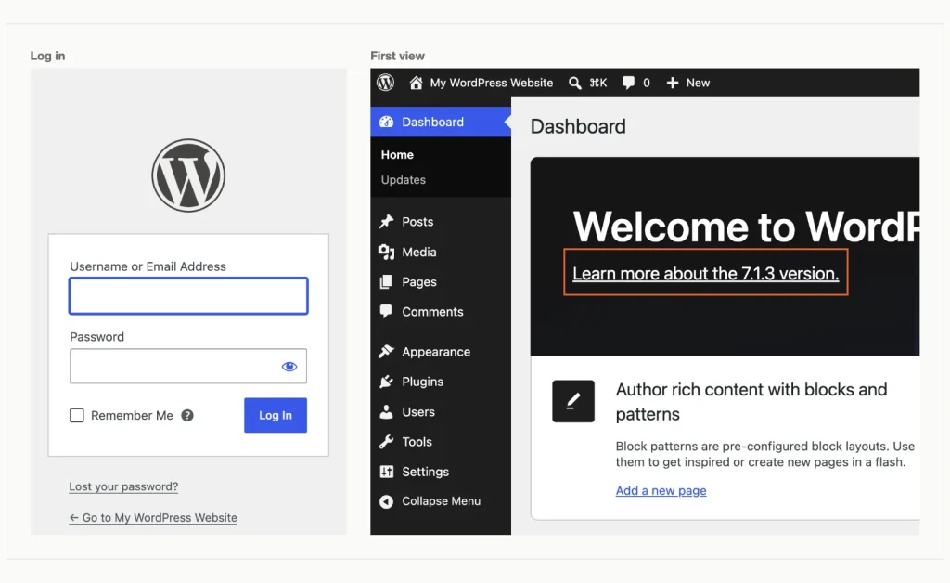Click the Settings sliders icon
Screen dimensions: 950x583
click(387, 472)
